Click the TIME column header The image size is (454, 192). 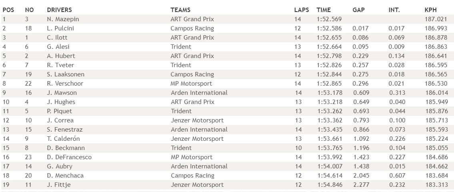click(324, 10)
